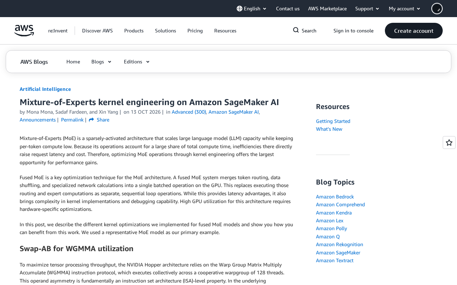Image resolution: width=457 pixels, height=285 pixels.
Task: Click the Permalink link
Action: (x=72, y=120)
